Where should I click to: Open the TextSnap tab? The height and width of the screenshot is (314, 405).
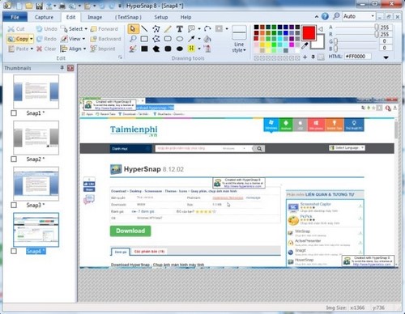(x=128, y=17)
